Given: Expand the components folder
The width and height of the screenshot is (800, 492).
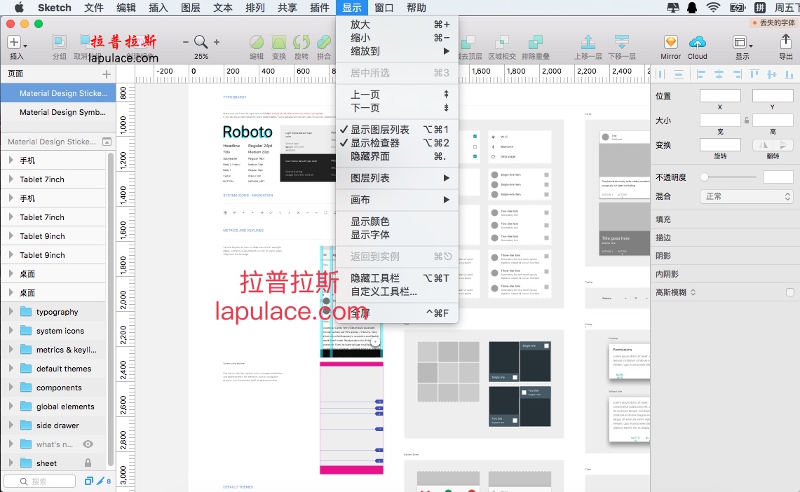Looking at the screenshot, I should pyautogui.click(x=11, y=387).
